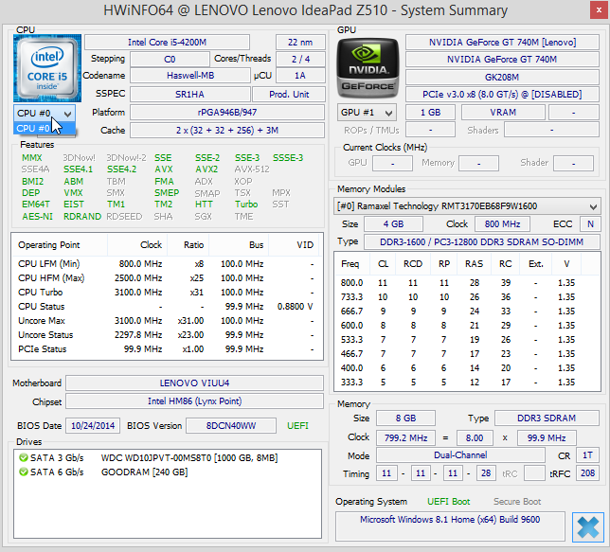610x552 pixels.
Task: Click the LENOVO VIUU4 motherboard field
Action: 194,383
